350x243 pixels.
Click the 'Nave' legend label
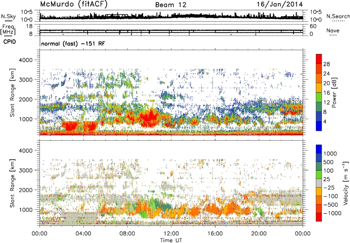pos(333,30)
